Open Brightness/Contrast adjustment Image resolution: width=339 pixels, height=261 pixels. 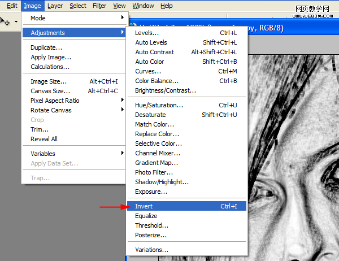click(x=186, y=90)
